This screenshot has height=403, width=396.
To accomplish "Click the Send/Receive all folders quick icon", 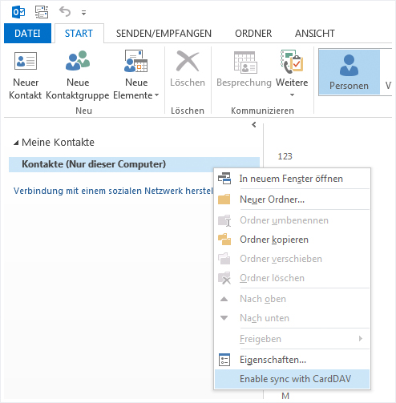I will 42,12.
